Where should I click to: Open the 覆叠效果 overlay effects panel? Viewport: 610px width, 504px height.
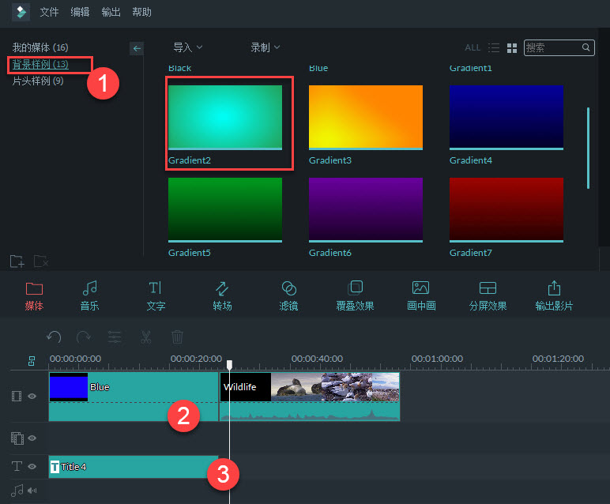click(355, 295)
